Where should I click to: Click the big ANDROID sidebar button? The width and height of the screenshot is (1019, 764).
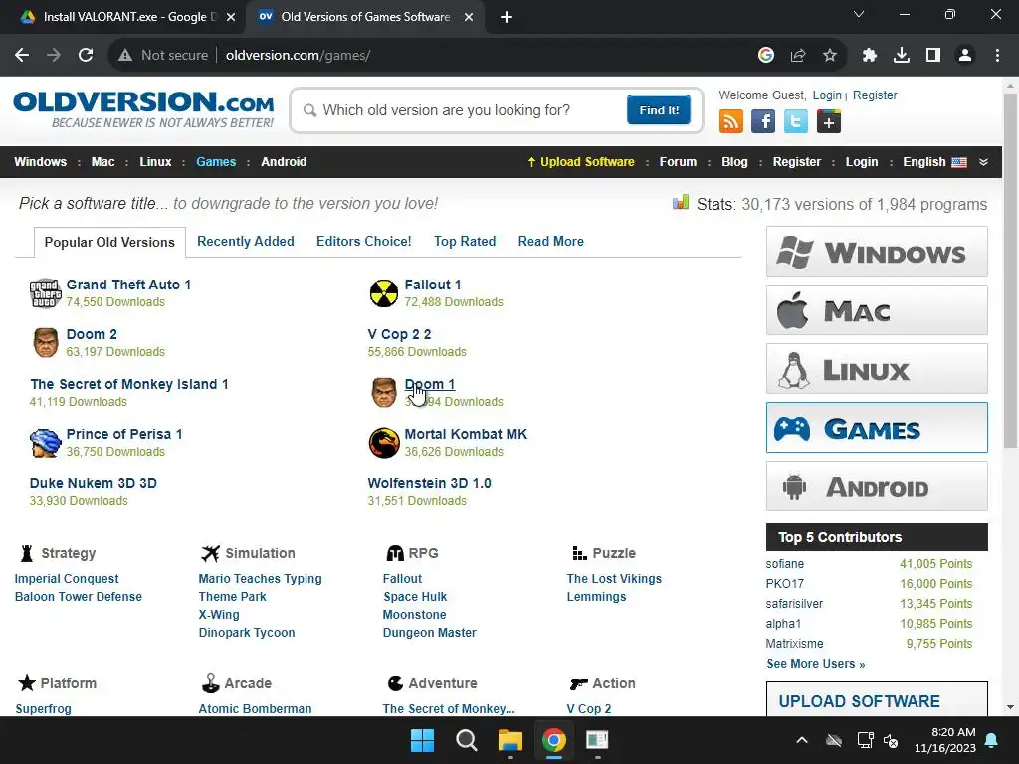pyautogui.click(x=877, y=485)
